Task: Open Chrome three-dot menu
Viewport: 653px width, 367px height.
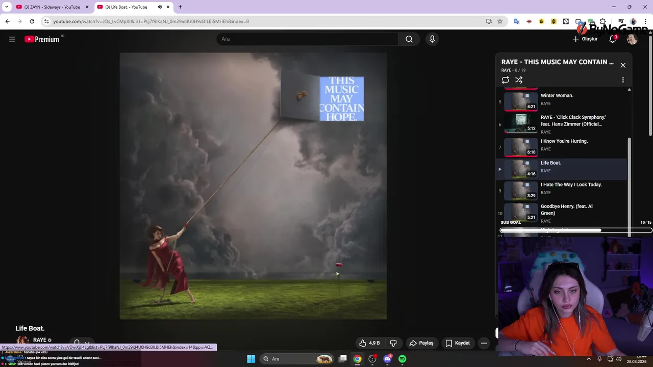Action: click(645, 21)
